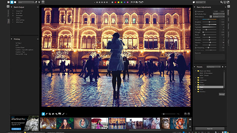Start the slideshow play icon

coord(225,2)
